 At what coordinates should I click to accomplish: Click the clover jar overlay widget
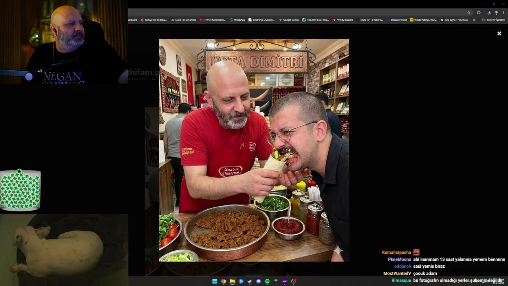[20, 190]
